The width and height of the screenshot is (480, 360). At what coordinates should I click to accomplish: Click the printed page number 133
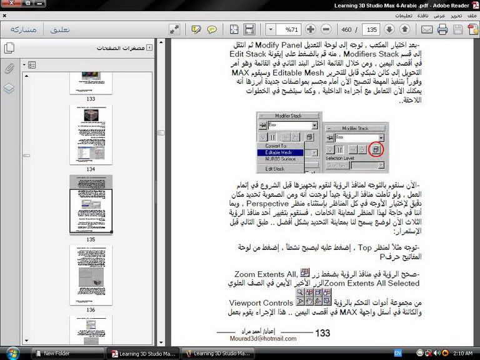322,332
